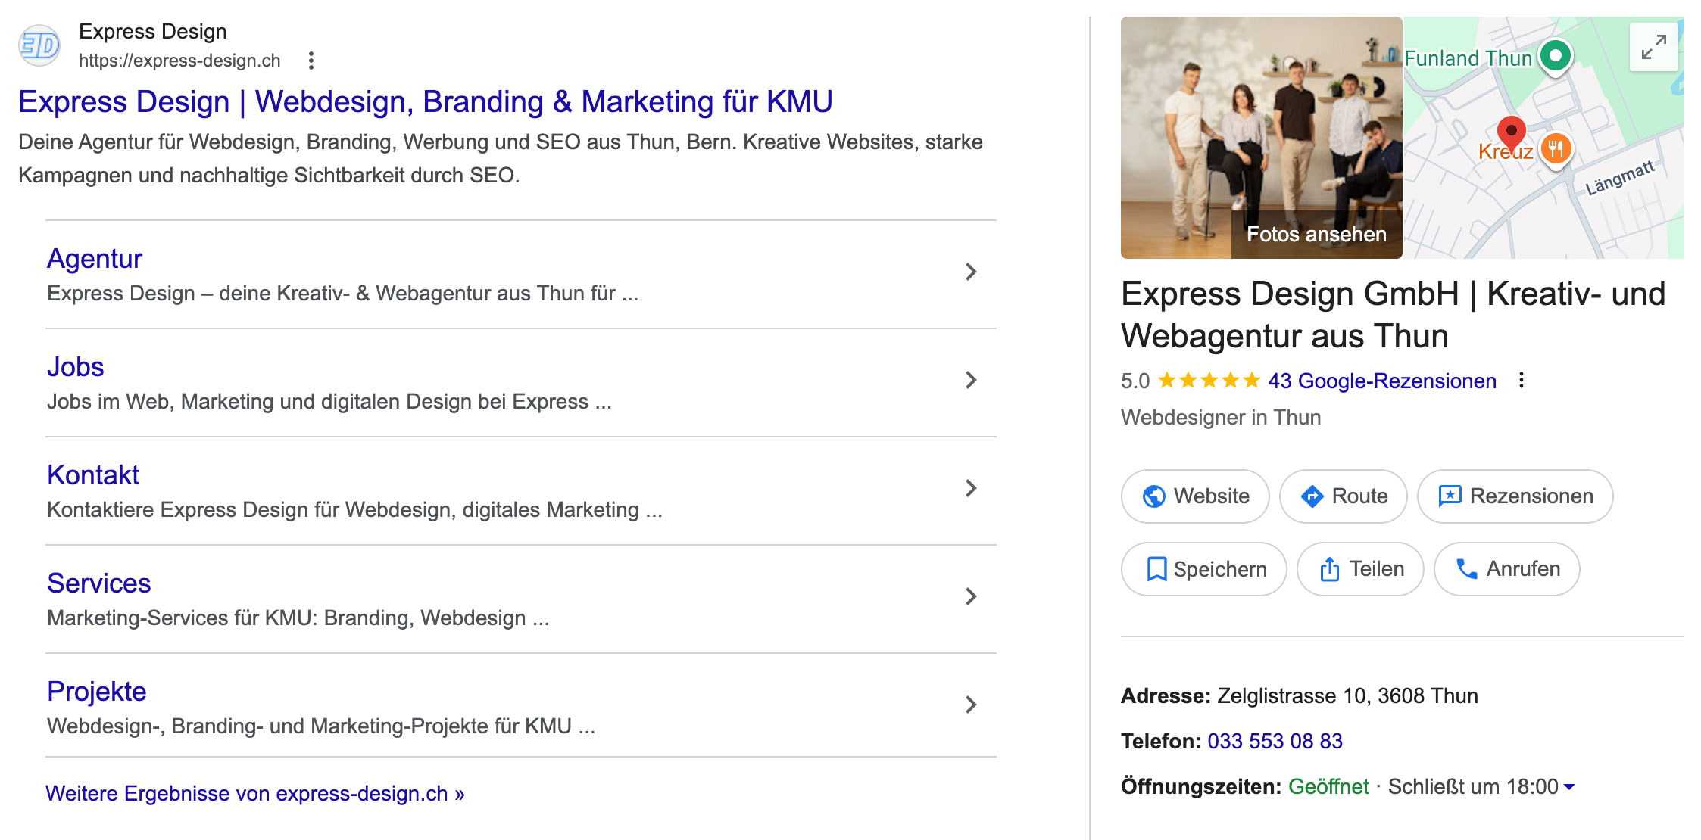Open the three-dot menu next to the URL
The image size is (1701, 840).
click(x=311, y=59)
